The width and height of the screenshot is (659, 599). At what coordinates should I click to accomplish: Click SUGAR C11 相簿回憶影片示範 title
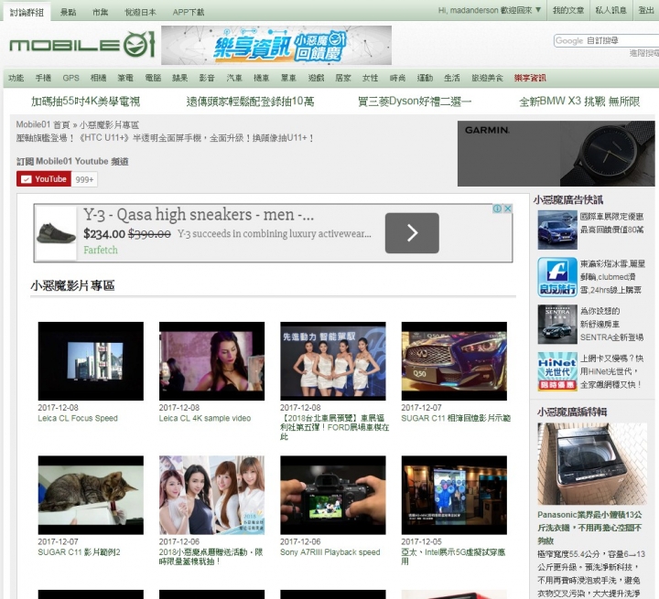456,418
